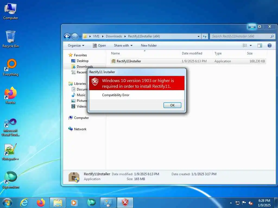Open the network status tray icon
This screenshot has height=208, width=278.
click(237, 203)
